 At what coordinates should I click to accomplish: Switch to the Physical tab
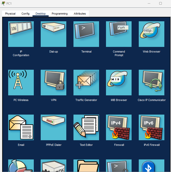point(10,14)
